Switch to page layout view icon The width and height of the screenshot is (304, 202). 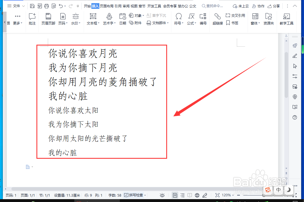[x=175, y=195]
